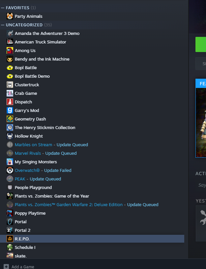Click the Plants vs. Zombies Game of the Year icon
Screen dimensions: 206x269
pos(10,196)
